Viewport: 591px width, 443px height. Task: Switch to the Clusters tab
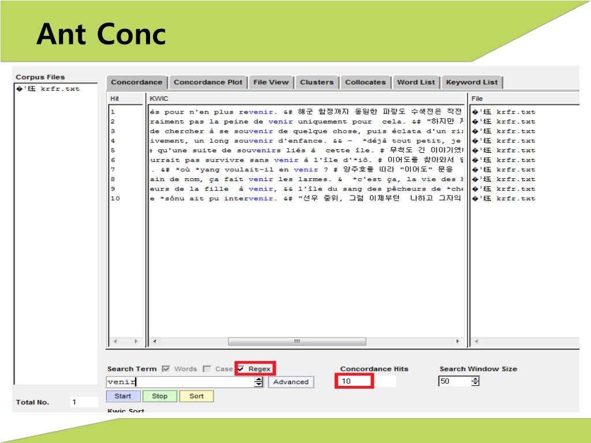tap(317, 82)
